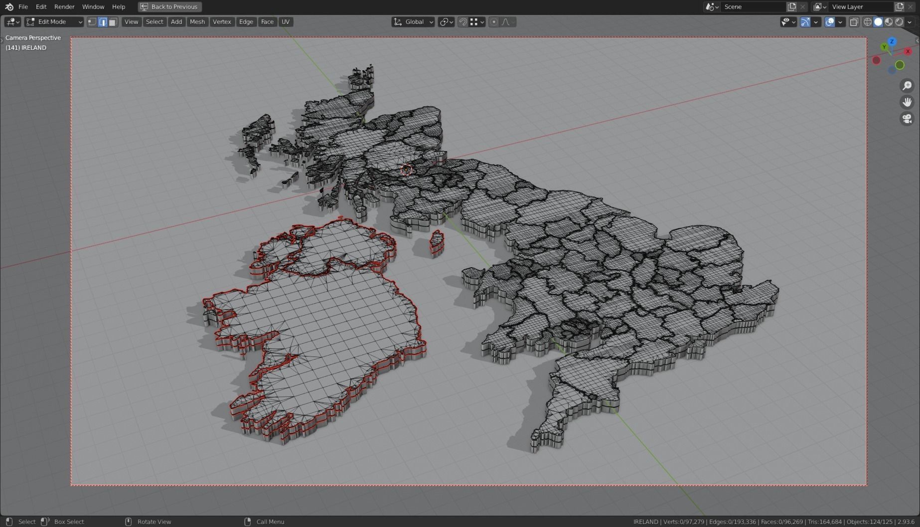The width and height of the screenshot is (920, 527).
Task: Switch to material preview shading
Action: [x=889, y=21]
